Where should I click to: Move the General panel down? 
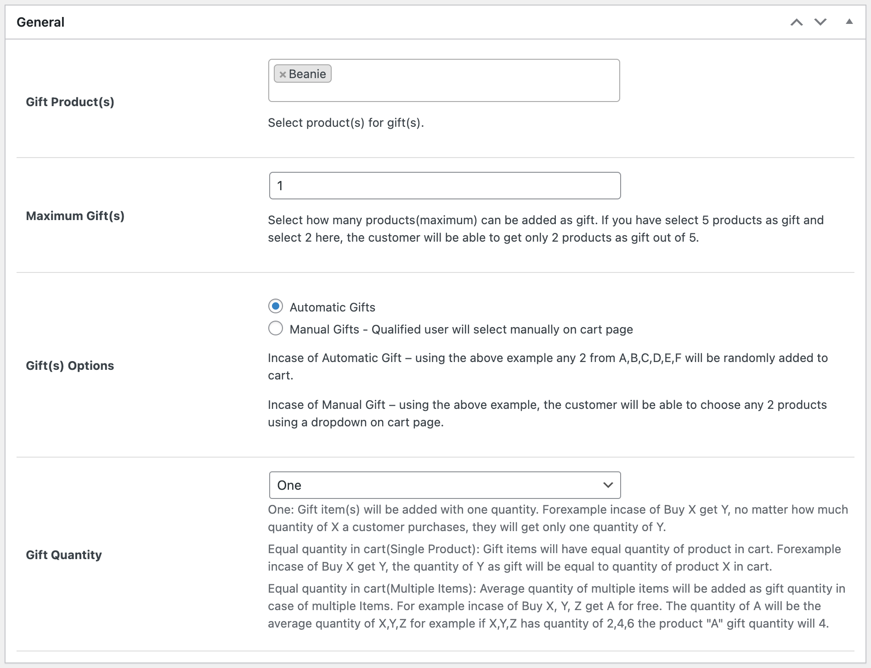coord(820,22)
